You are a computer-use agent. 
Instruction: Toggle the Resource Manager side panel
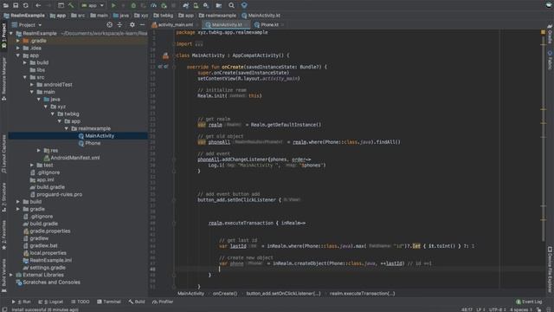3,80
